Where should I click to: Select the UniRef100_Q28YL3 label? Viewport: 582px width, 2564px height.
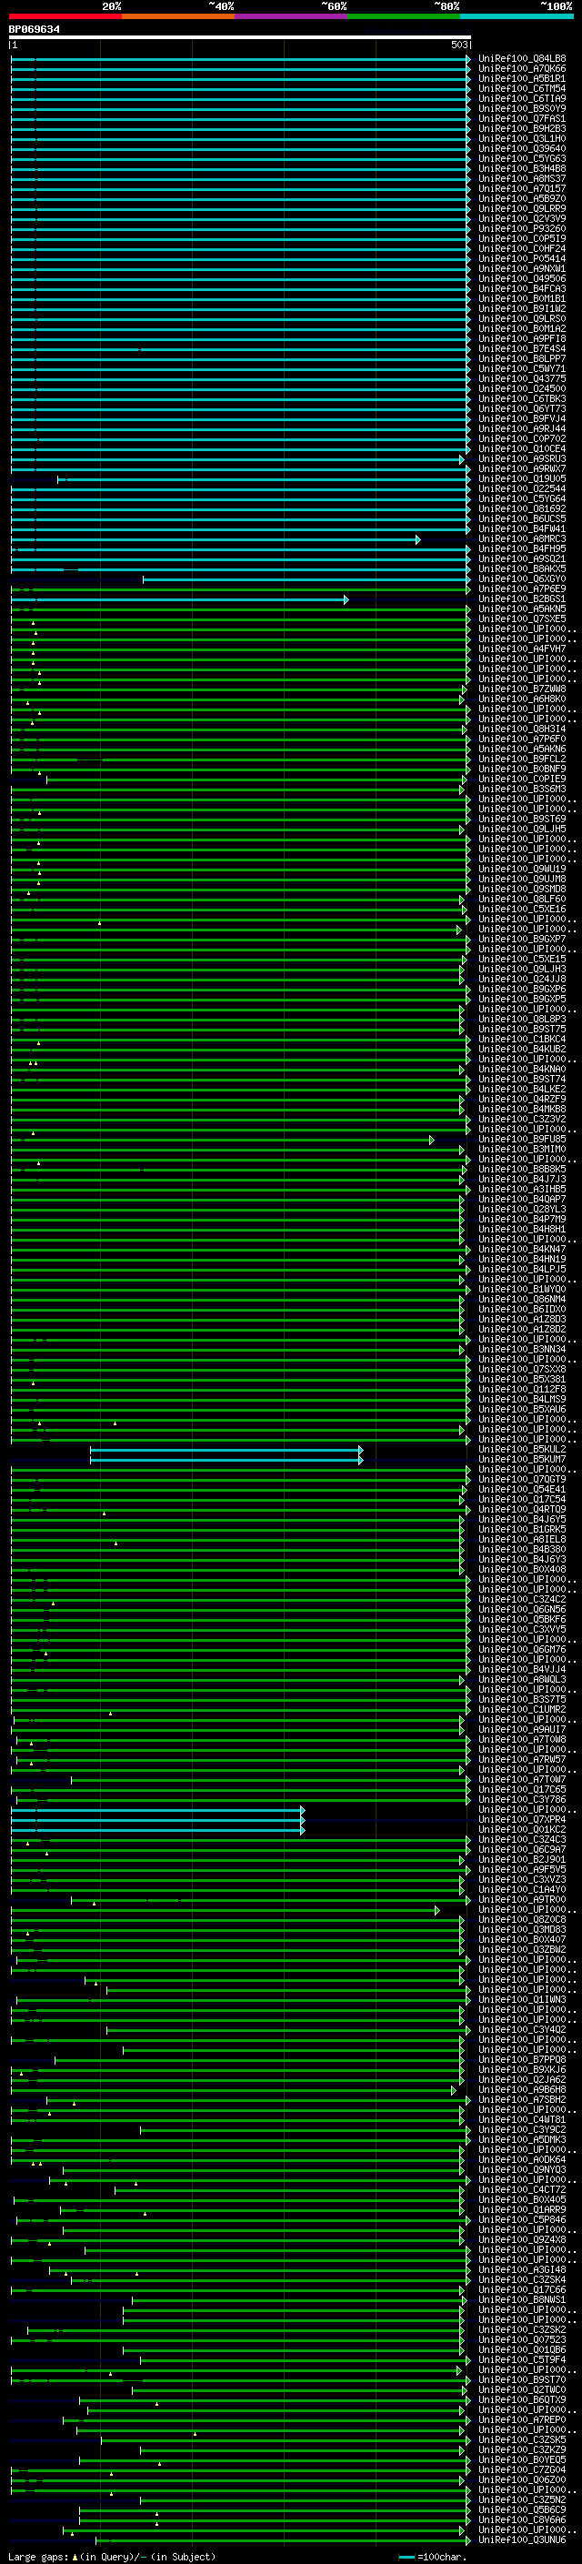click(522, 1210)
